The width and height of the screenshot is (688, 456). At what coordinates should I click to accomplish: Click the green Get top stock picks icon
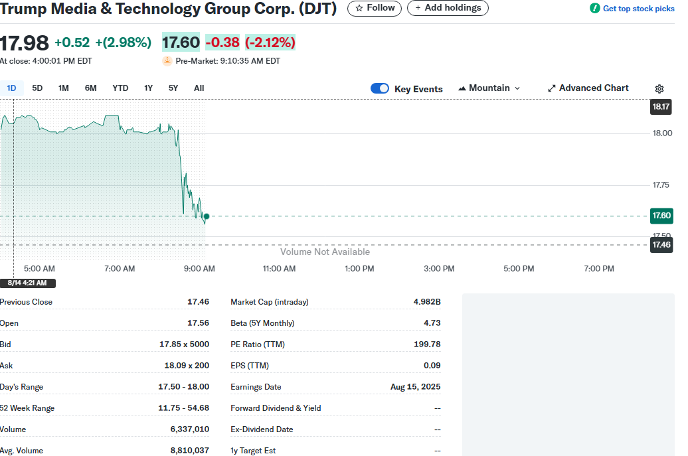[594, 9]
